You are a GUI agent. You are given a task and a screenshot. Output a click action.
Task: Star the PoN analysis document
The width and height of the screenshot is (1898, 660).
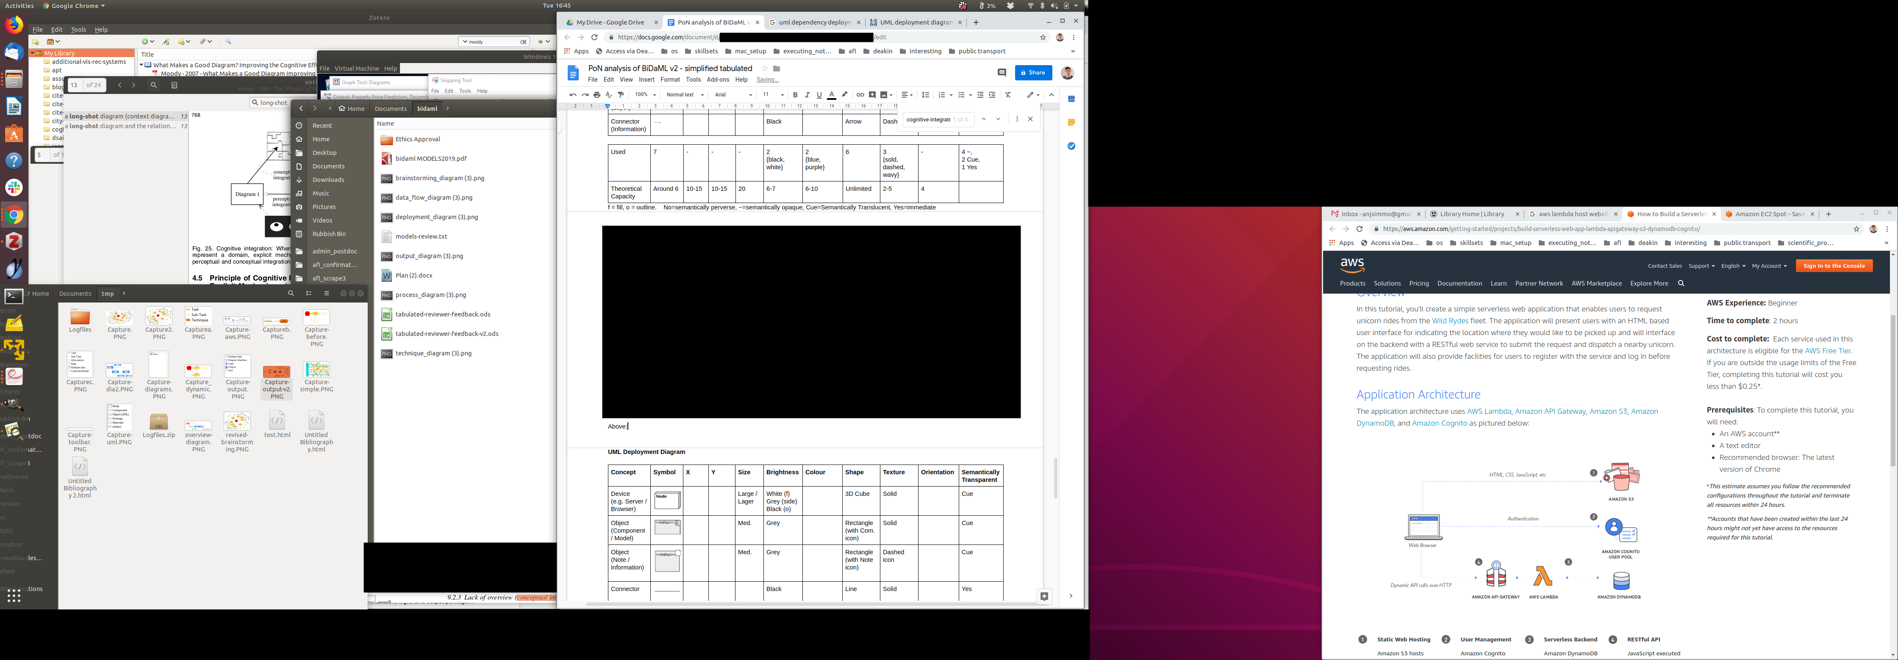point(764,69)
